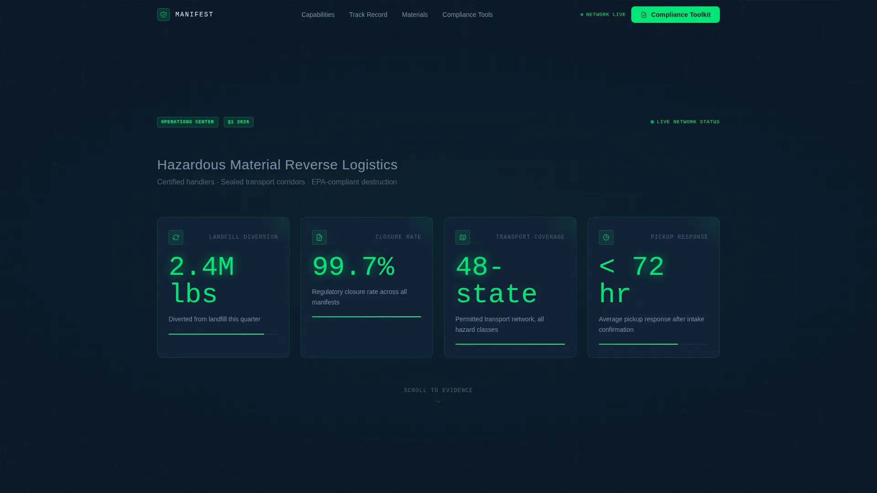Click the down chevron below Scroll to Evidence

point(438,401)
